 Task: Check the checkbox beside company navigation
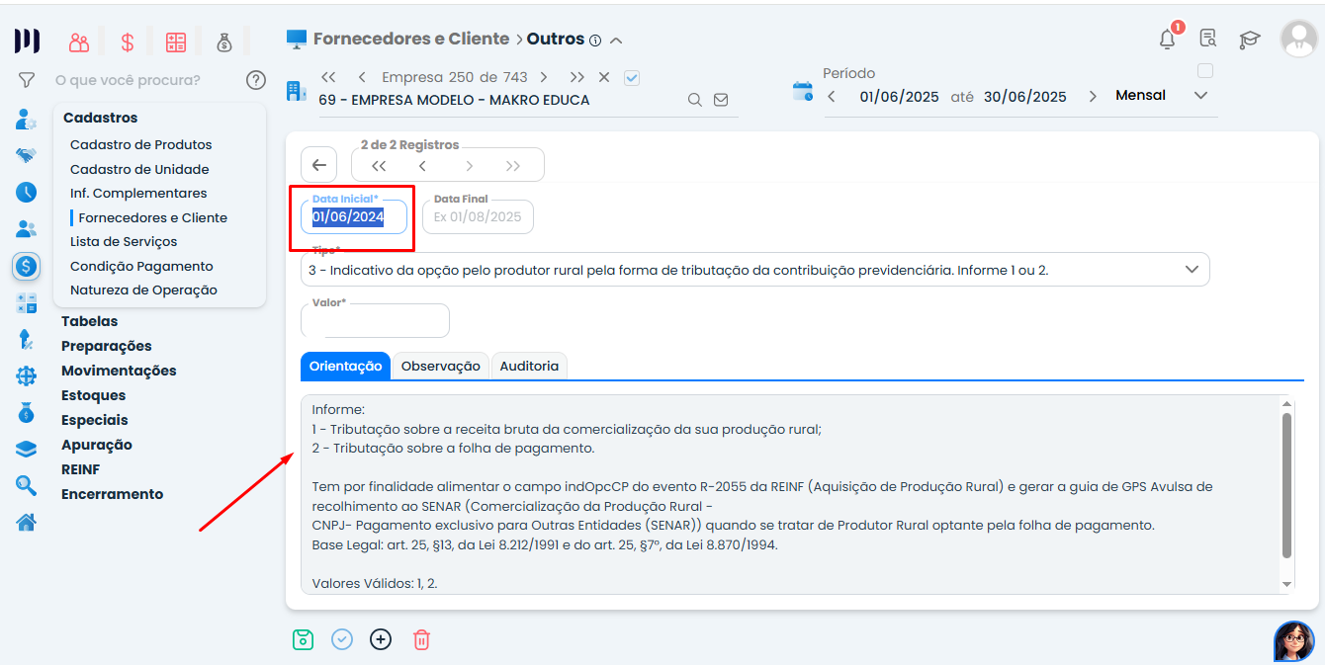(632, 76)
